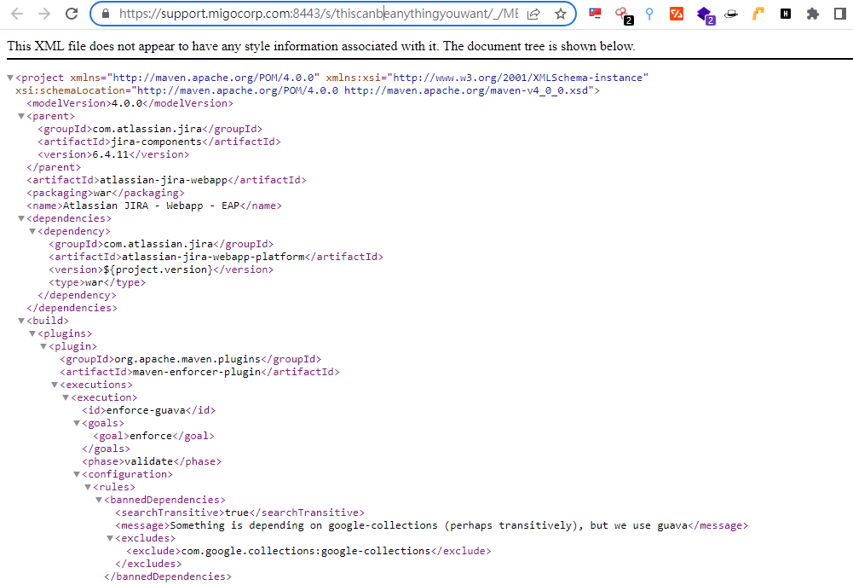Collapse the parent XML node
The height and width of the screenshot is (585, 853).
21,116
